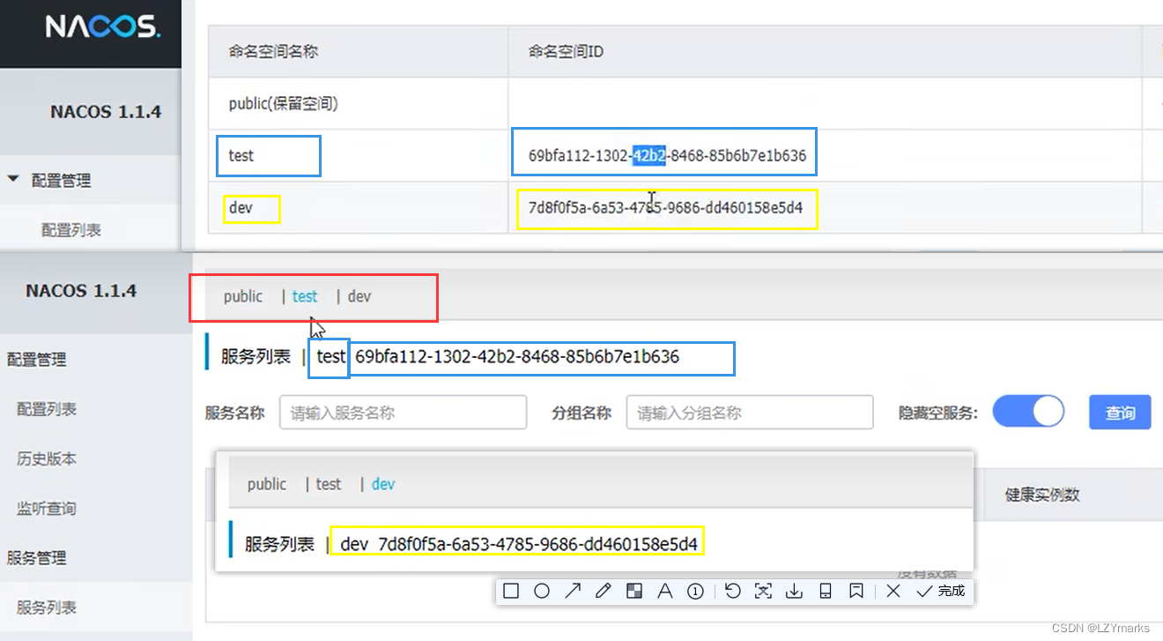Open 服务列表 sidebar entry below 服务管理
This screenshot has height=641, width=1163.
[47, 607]
